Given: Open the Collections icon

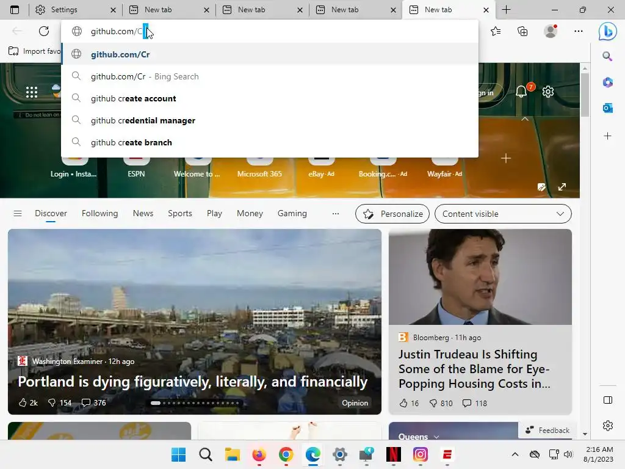Looking at the screenshot, I should click(x=522, y=31).
